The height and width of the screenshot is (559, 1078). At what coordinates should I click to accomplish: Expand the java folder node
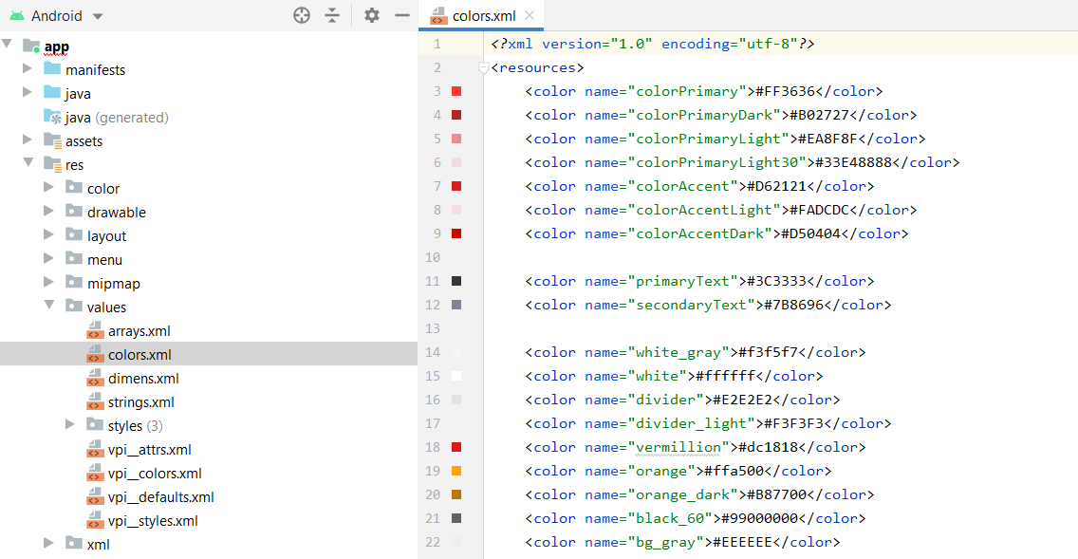[28, 93]
